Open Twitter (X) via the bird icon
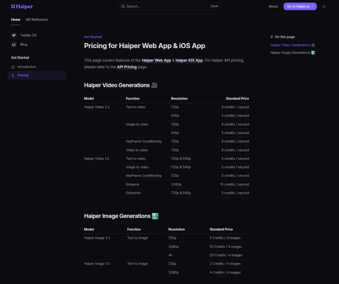Image resolution: width=339 pixels, height=284 pixels. tap(14, 35)
